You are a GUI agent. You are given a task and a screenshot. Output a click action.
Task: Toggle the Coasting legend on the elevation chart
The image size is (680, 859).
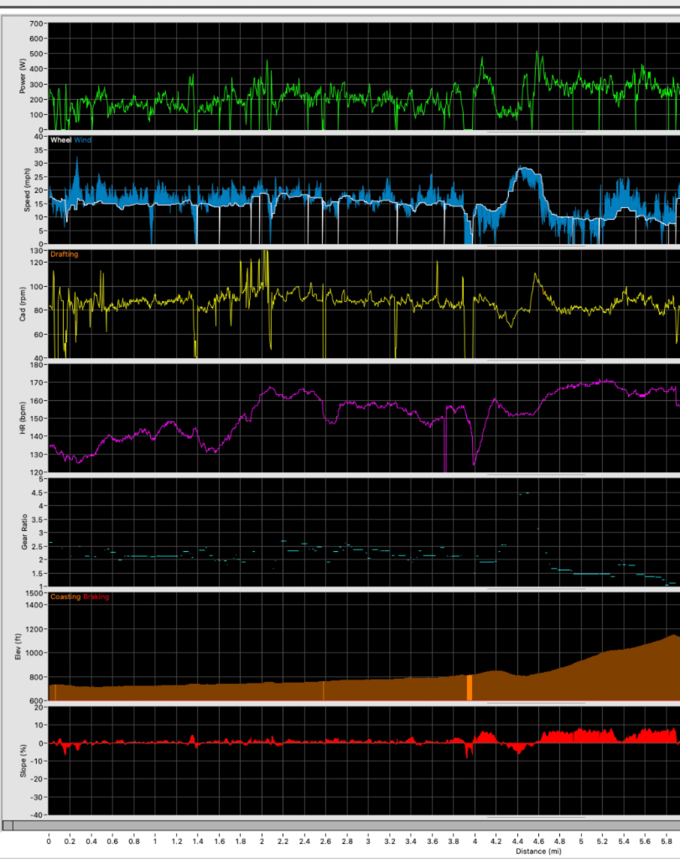tap(65, 597)
